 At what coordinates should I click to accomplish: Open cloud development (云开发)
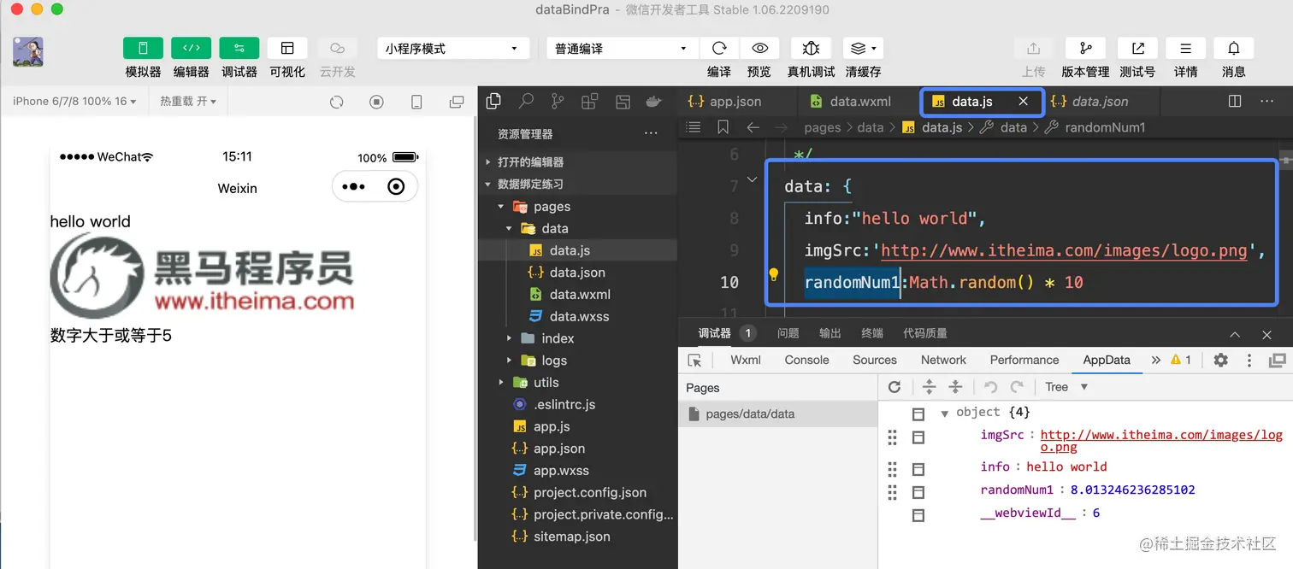[337, 49]
